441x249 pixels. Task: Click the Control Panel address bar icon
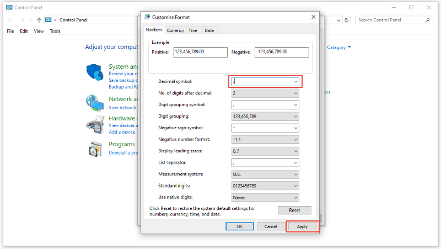[49, 20]
